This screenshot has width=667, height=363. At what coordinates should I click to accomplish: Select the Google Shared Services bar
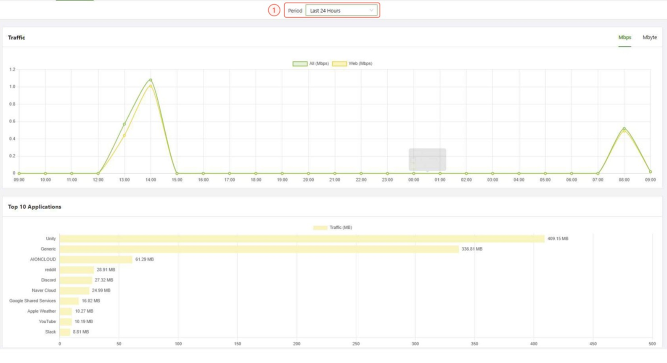pyautogui.click(x=69, y=301)
